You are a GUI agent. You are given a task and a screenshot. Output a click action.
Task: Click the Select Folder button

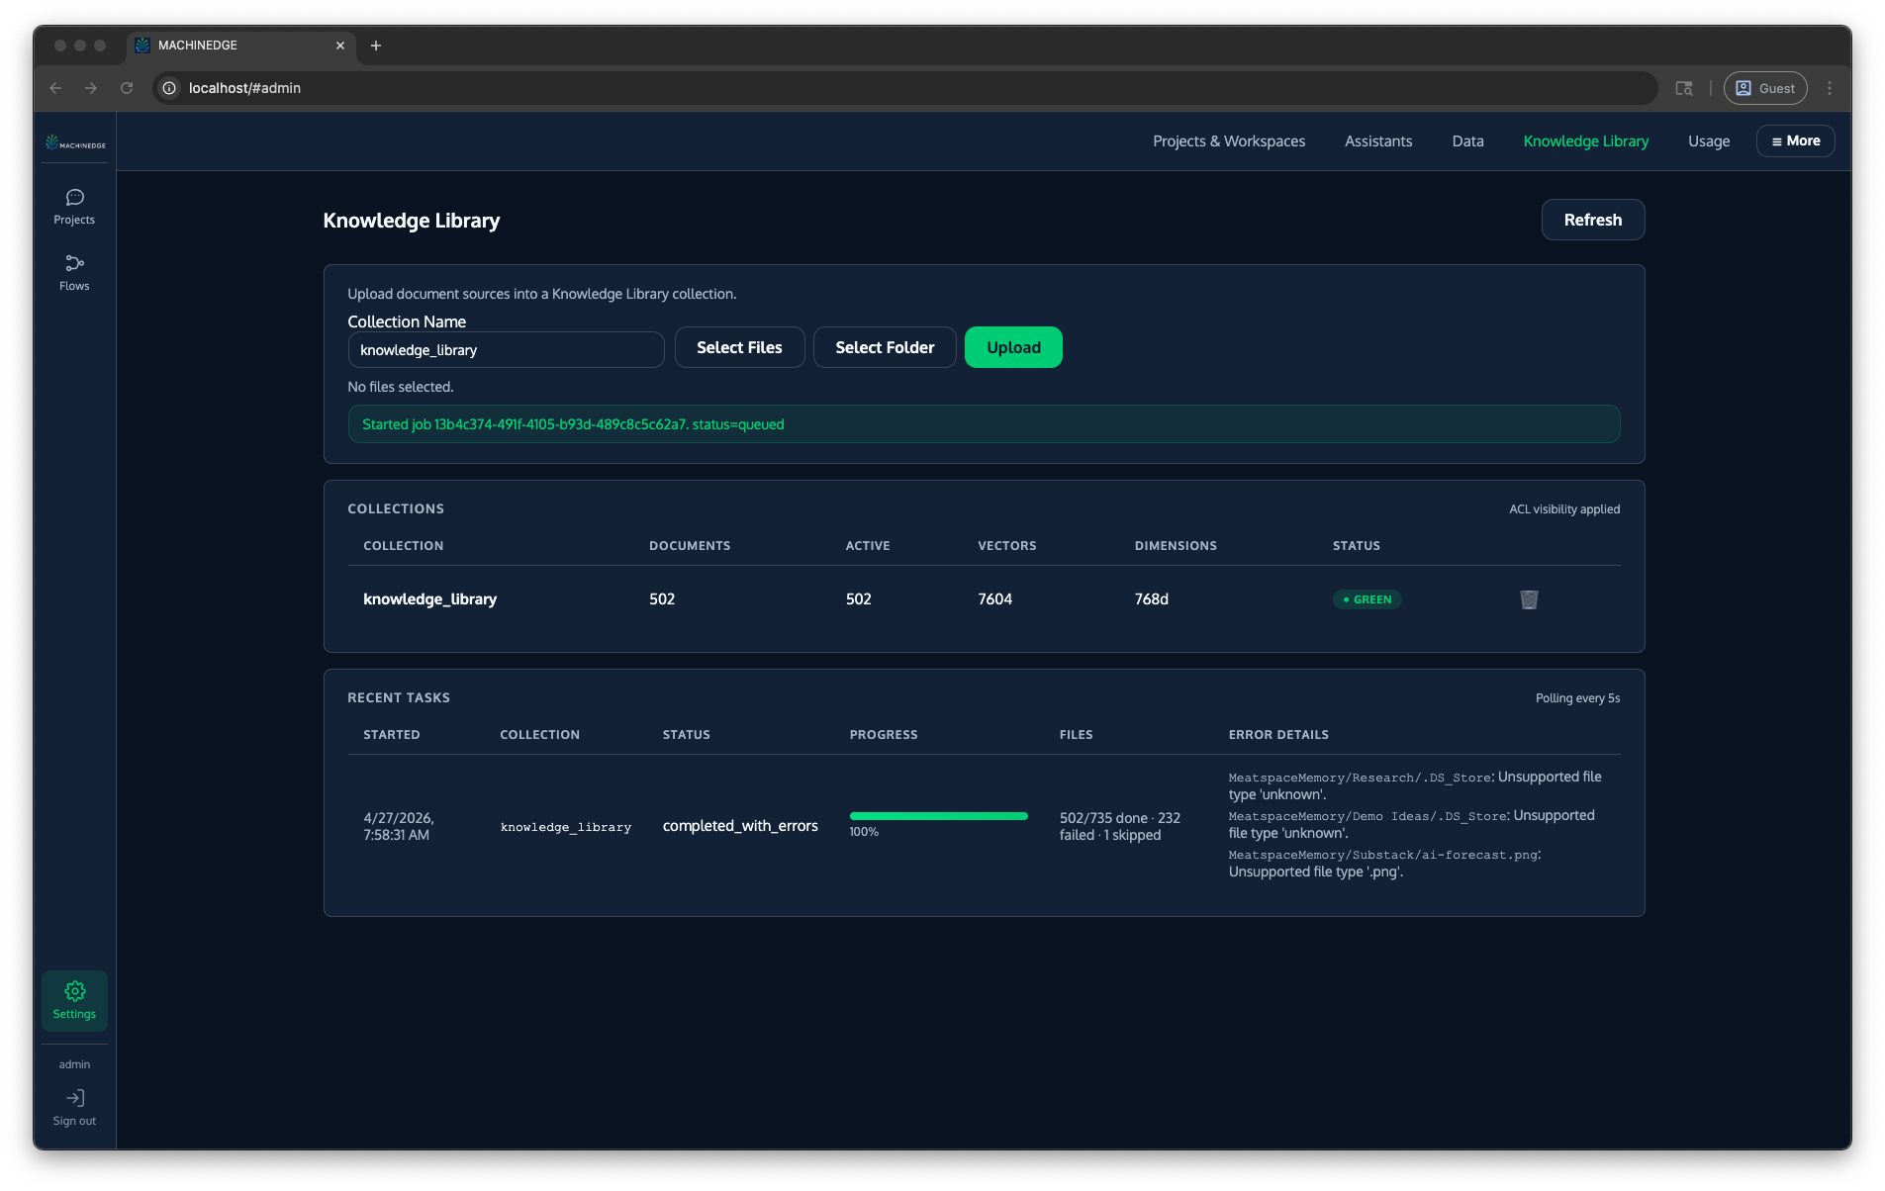coord(885,347)
